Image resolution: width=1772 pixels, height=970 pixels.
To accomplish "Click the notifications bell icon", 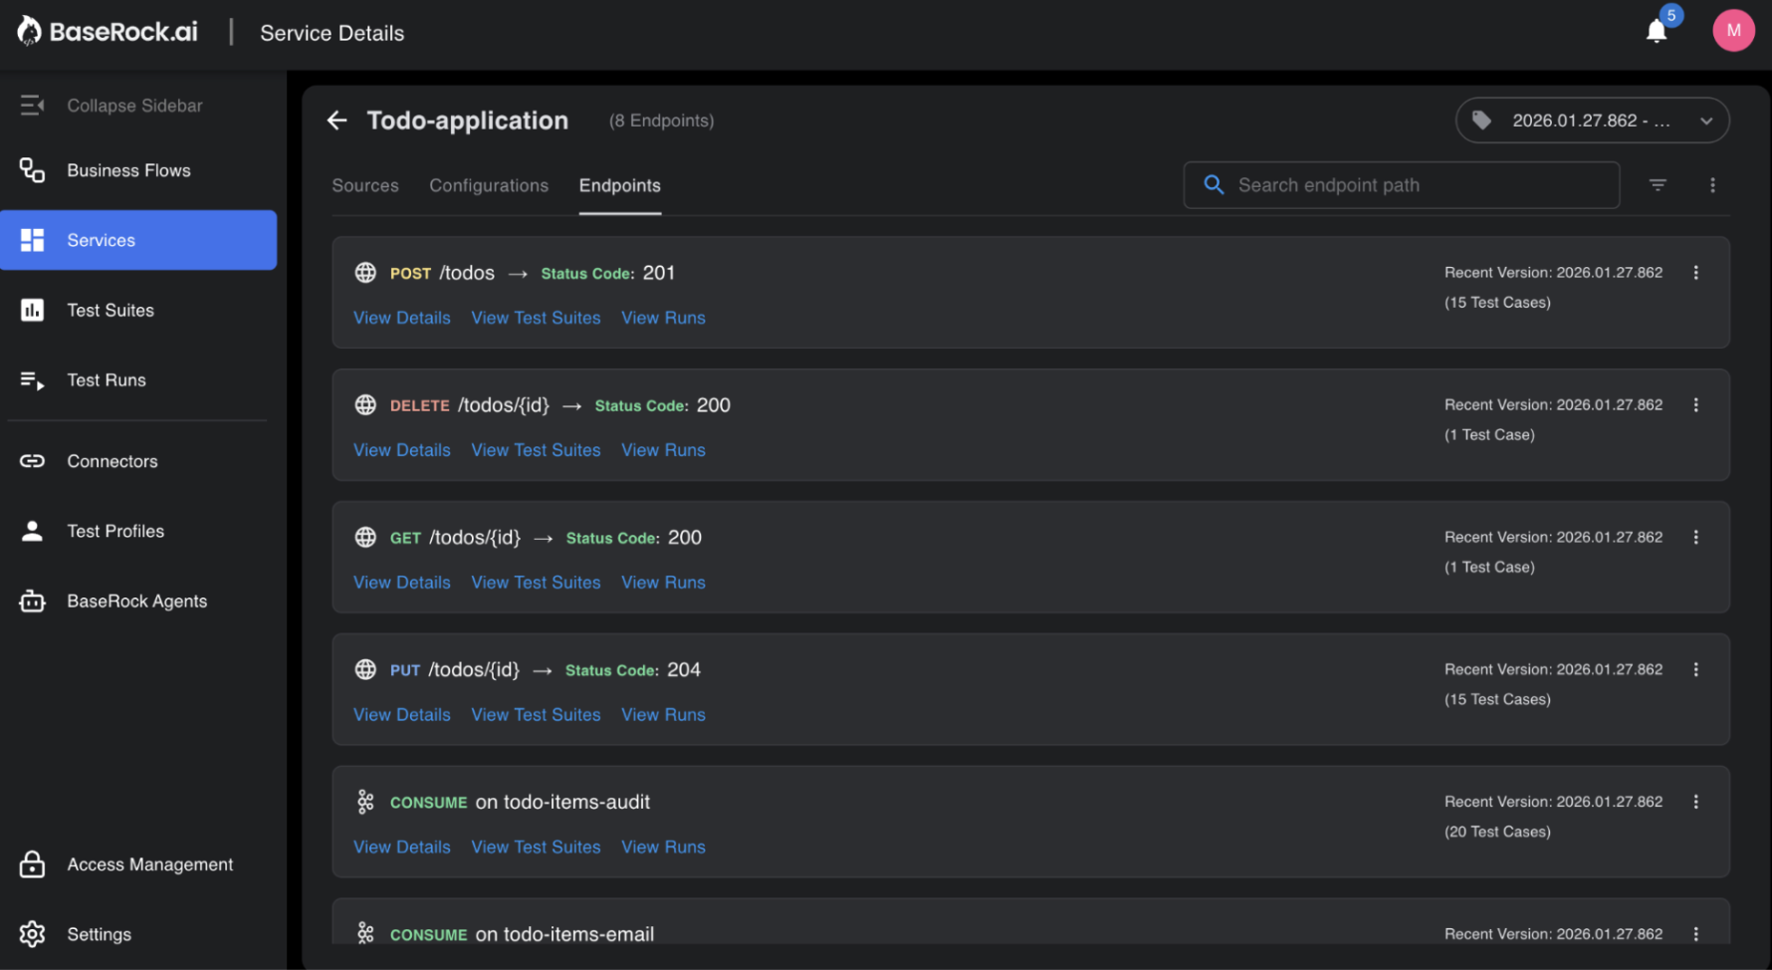I will pos(1656,32).
